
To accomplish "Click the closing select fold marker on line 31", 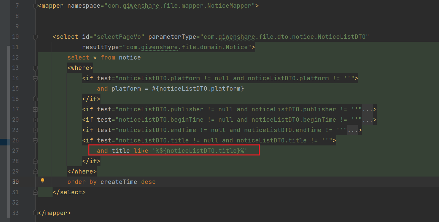I will (35, 192).
